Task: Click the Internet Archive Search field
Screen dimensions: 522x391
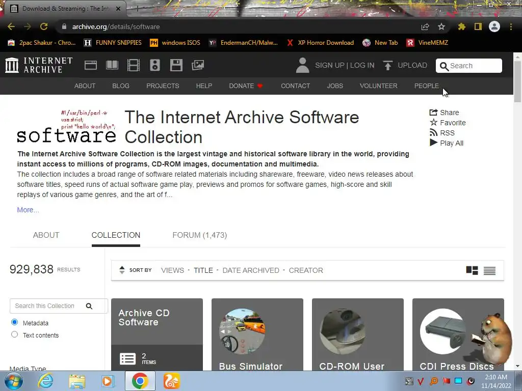Action: [469, 66]
